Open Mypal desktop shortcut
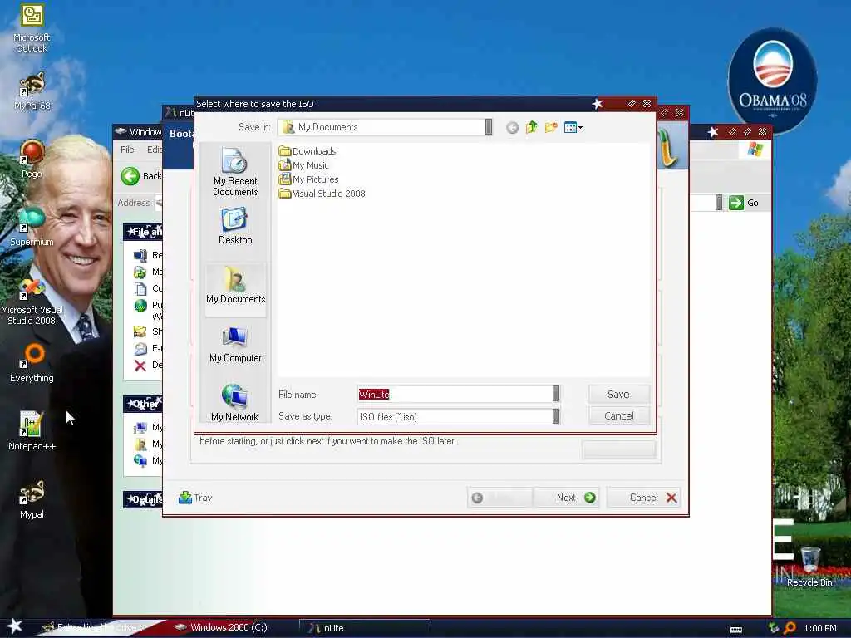This screenshot has width=851, height=638. (32, 499)
